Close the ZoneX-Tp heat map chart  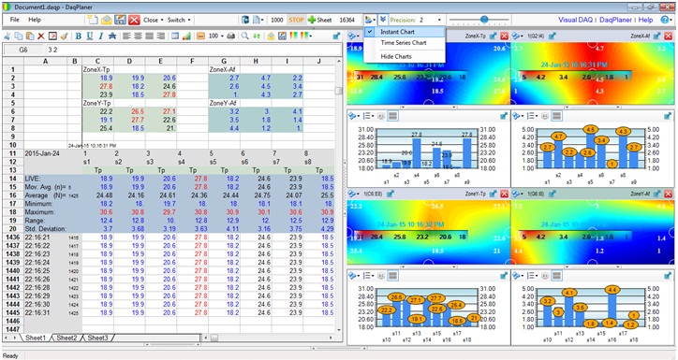(x=504, y=36)
